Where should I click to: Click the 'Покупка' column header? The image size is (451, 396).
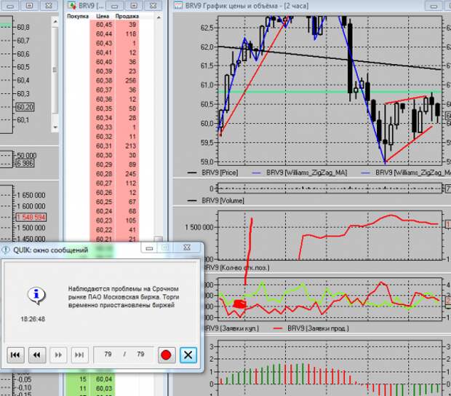pos(77,15)
